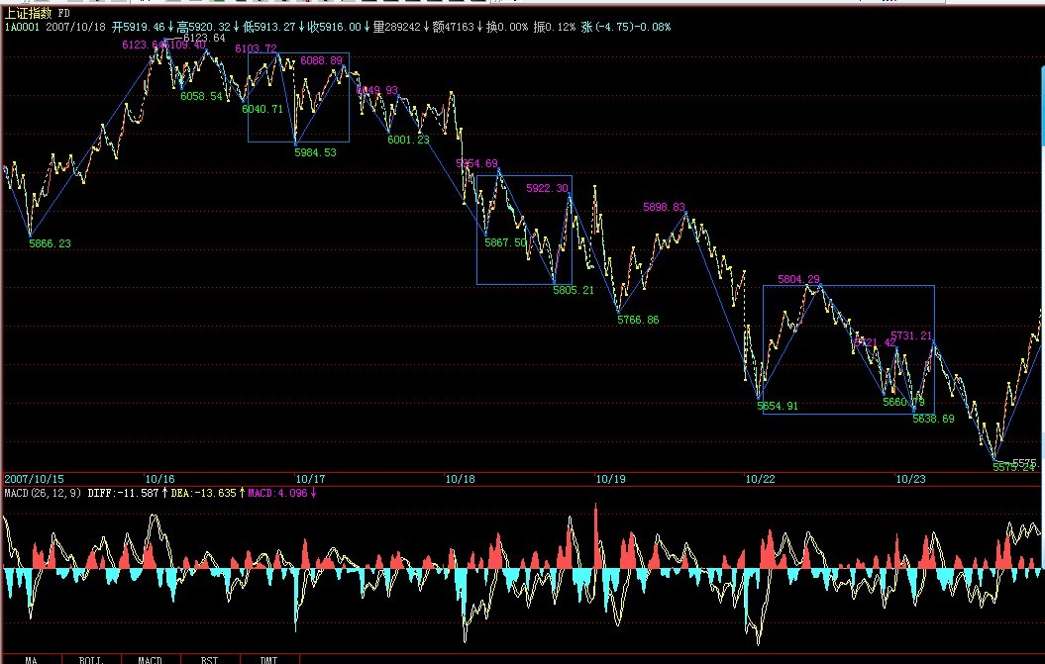The image size is (1045, 664).
Task: Select the 5984.53 low point label
Action: pyautogui.click(x=315, y=152)
